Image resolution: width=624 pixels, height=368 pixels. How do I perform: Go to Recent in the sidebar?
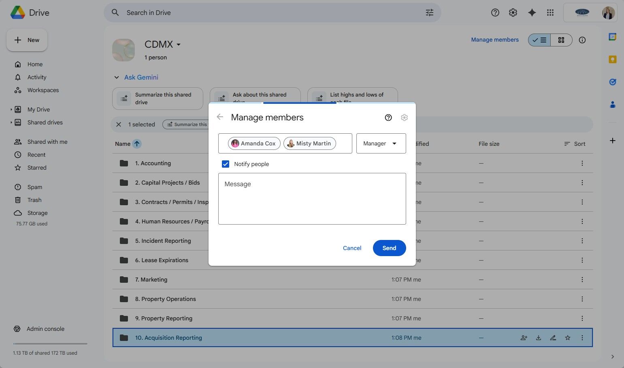coord(36,155)
